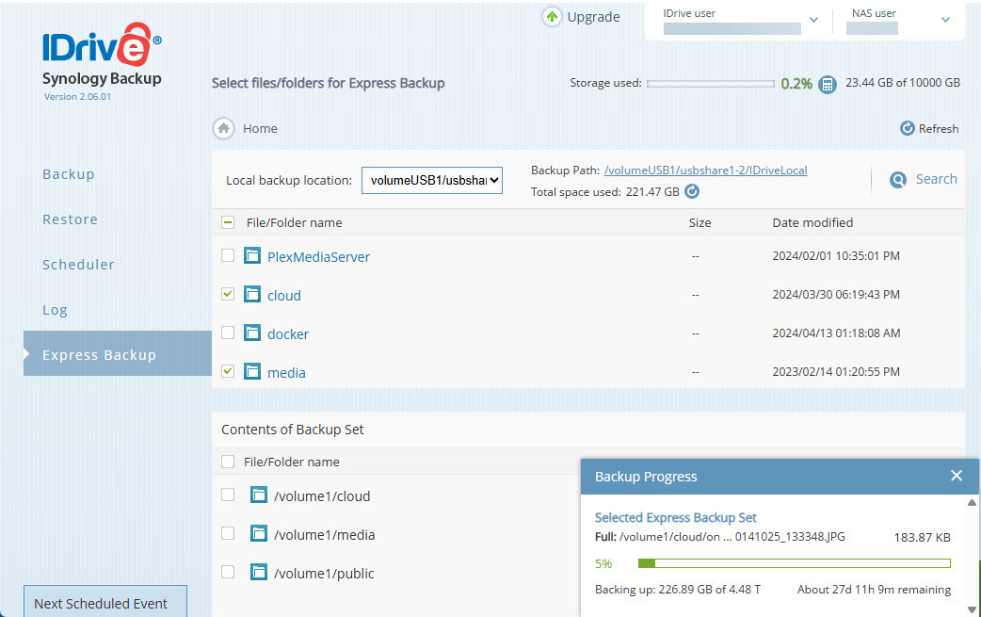The height and width of the screenshot is (617, 981).
Task: Click the /volume1/cloud folder icon
Action: click(258, 495)
